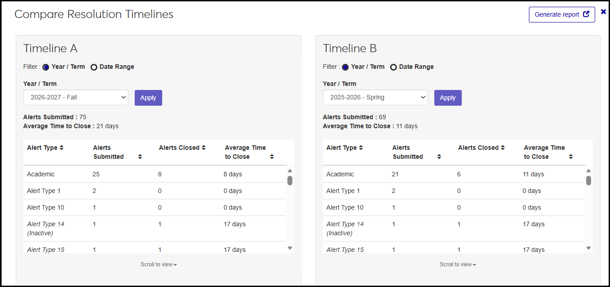
Task: Expand Scroll to view under Timeline B
Action: pyautogui.click(x=458, y=265)
